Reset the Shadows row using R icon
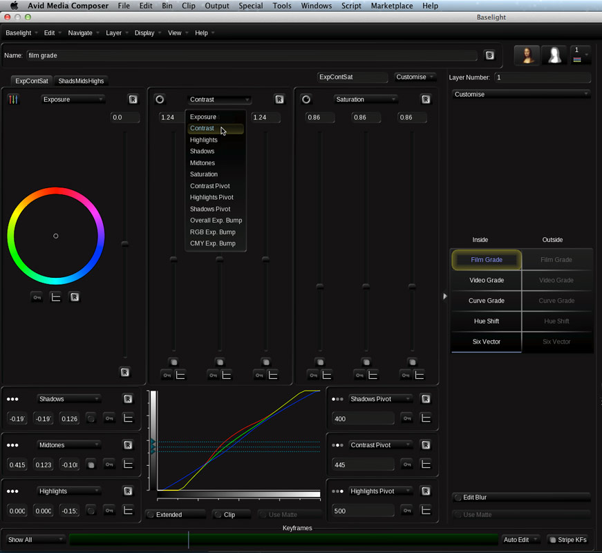 pyautogui.click(x=128, y=399)
